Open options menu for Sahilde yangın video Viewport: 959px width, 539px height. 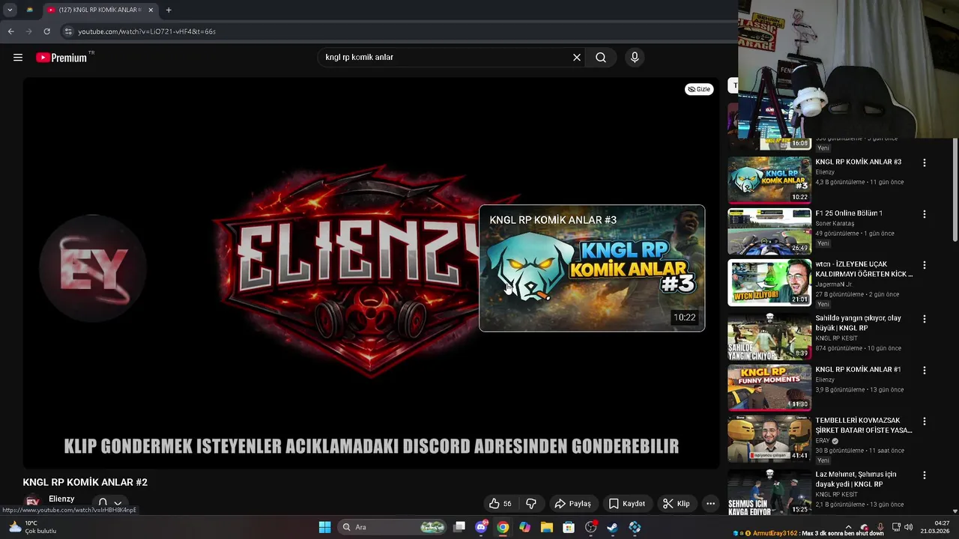pyautogui.click(x=925, y=319)
